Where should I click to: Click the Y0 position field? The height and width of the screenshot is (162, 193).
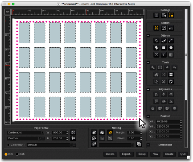[x=168, y=127]
